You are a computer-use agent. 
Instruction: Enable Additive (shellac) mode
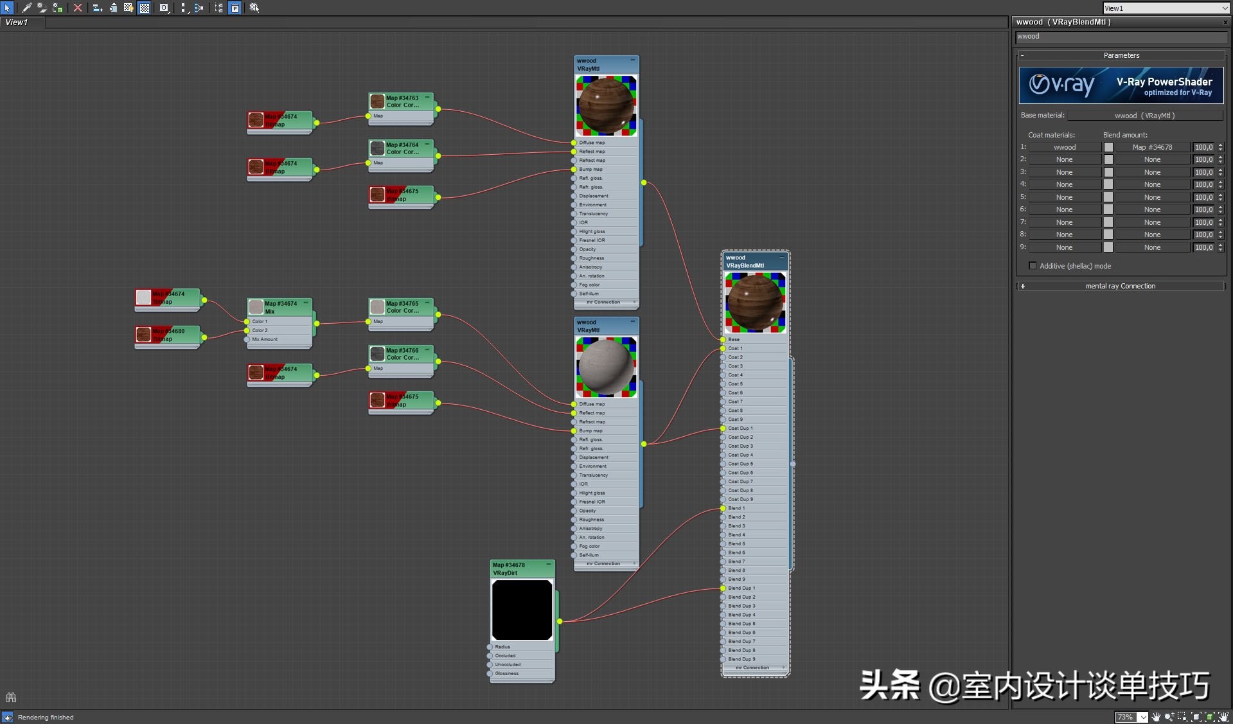click(x=1033, y=265)
